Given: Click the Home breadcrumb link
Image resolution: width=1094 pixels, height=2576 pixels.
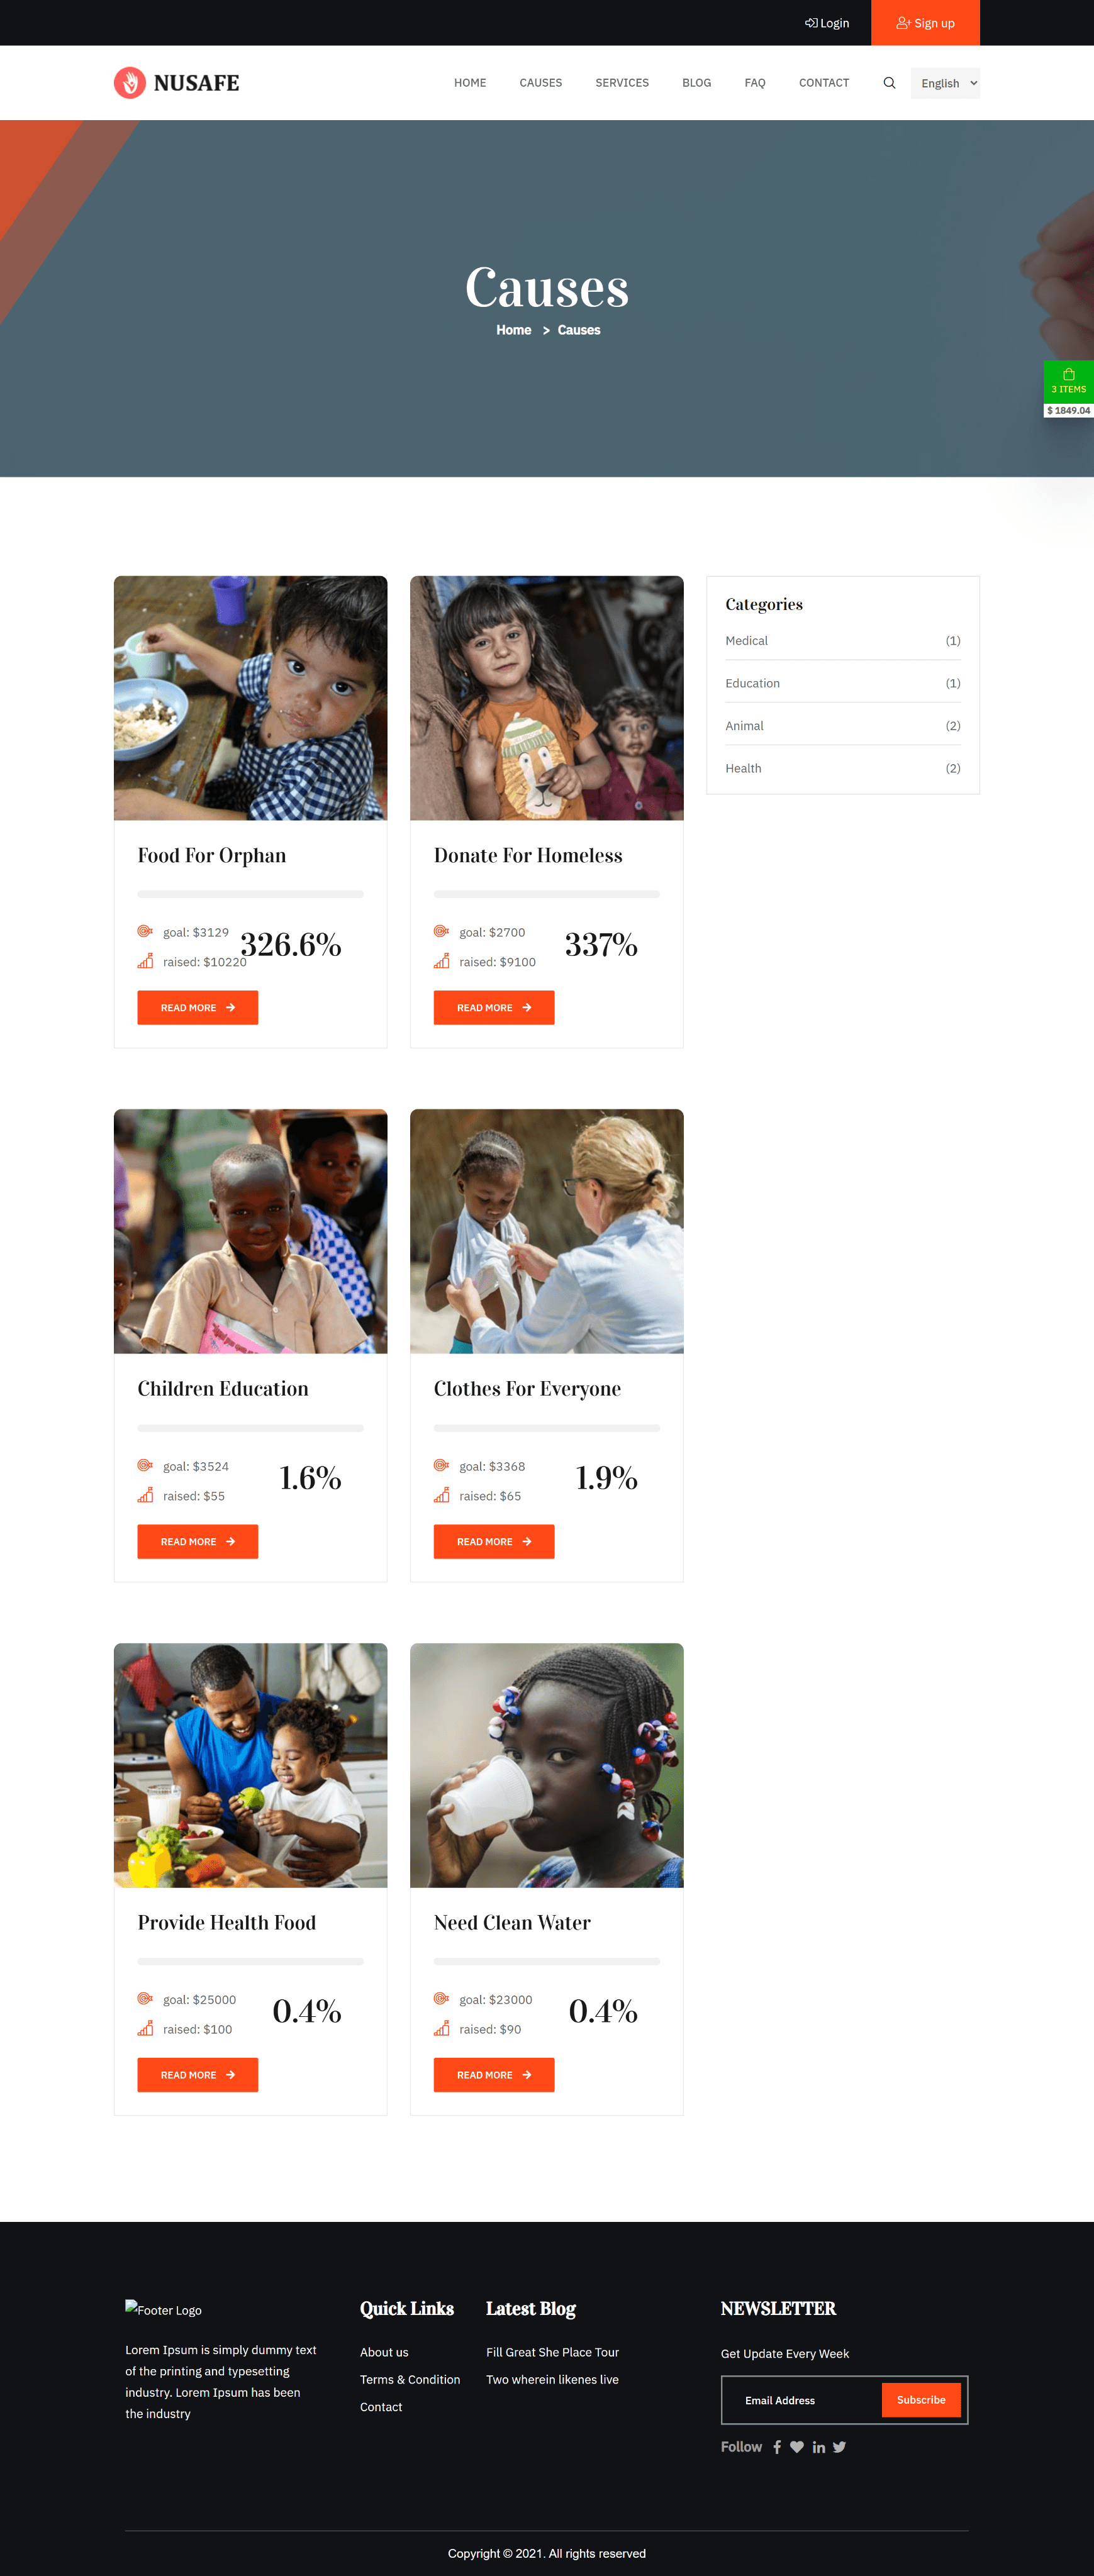Looking at the screenshot, I should [513, 330].
